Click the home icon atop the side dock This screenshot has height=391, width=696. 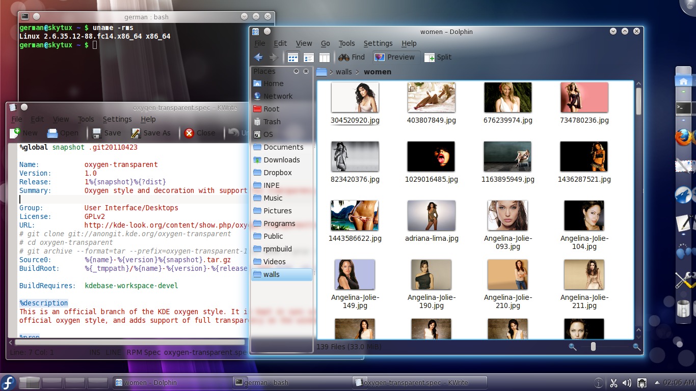(x=683, y=81)
